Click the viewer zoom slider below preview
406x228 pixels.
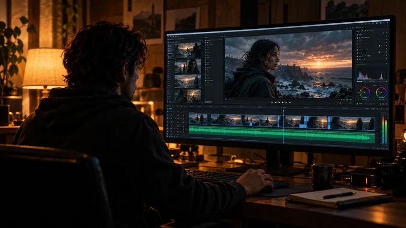pyautogui.click(x=345, y=103)
